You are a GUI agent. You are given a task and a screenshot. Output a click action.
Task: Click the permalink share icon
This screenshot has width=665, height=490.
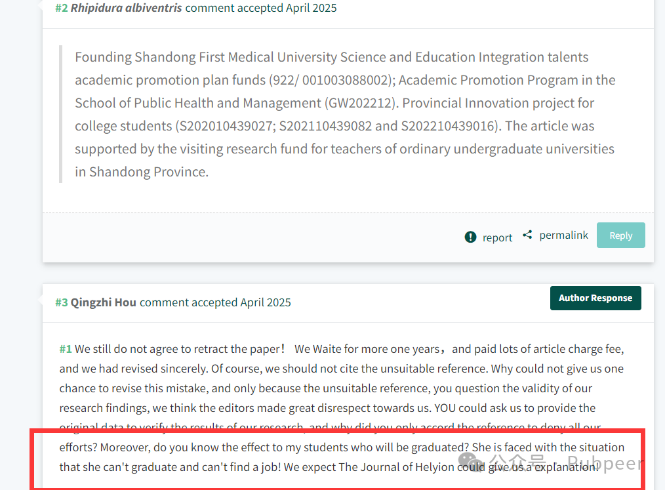coord(527,235)
